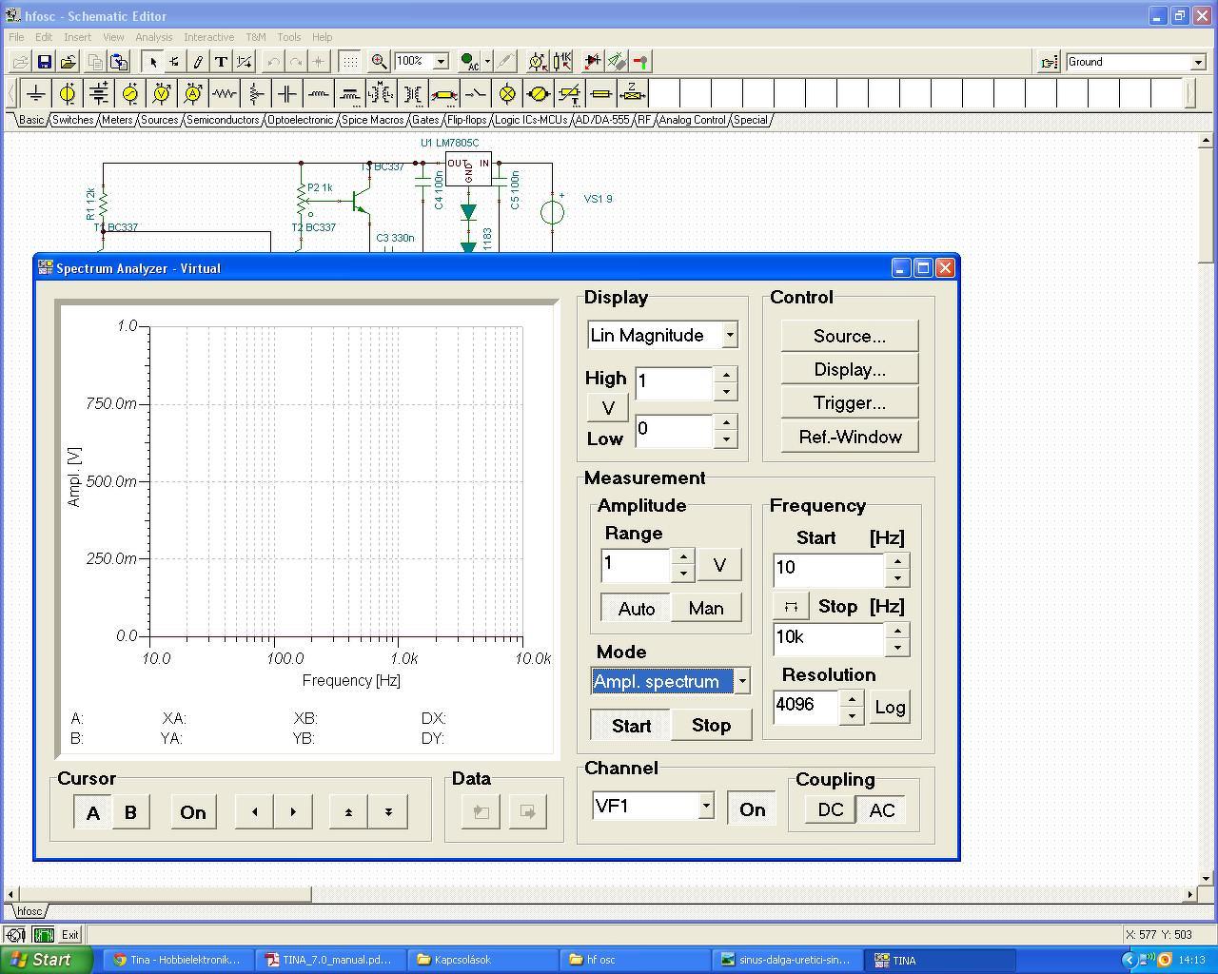Insert a light bulb component
This screenshot has width=1218, height=974.
coord(507,93)
